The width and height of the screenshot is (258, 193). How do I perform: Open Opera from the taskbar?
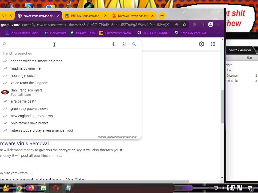coord(56,188)
